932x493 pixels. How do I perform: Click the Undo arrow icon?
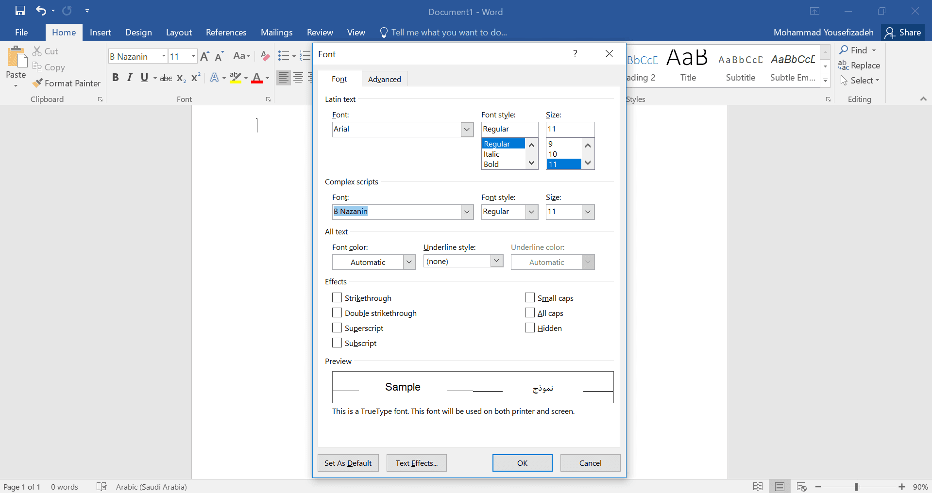pyautogui.click(x=41, y=11)
